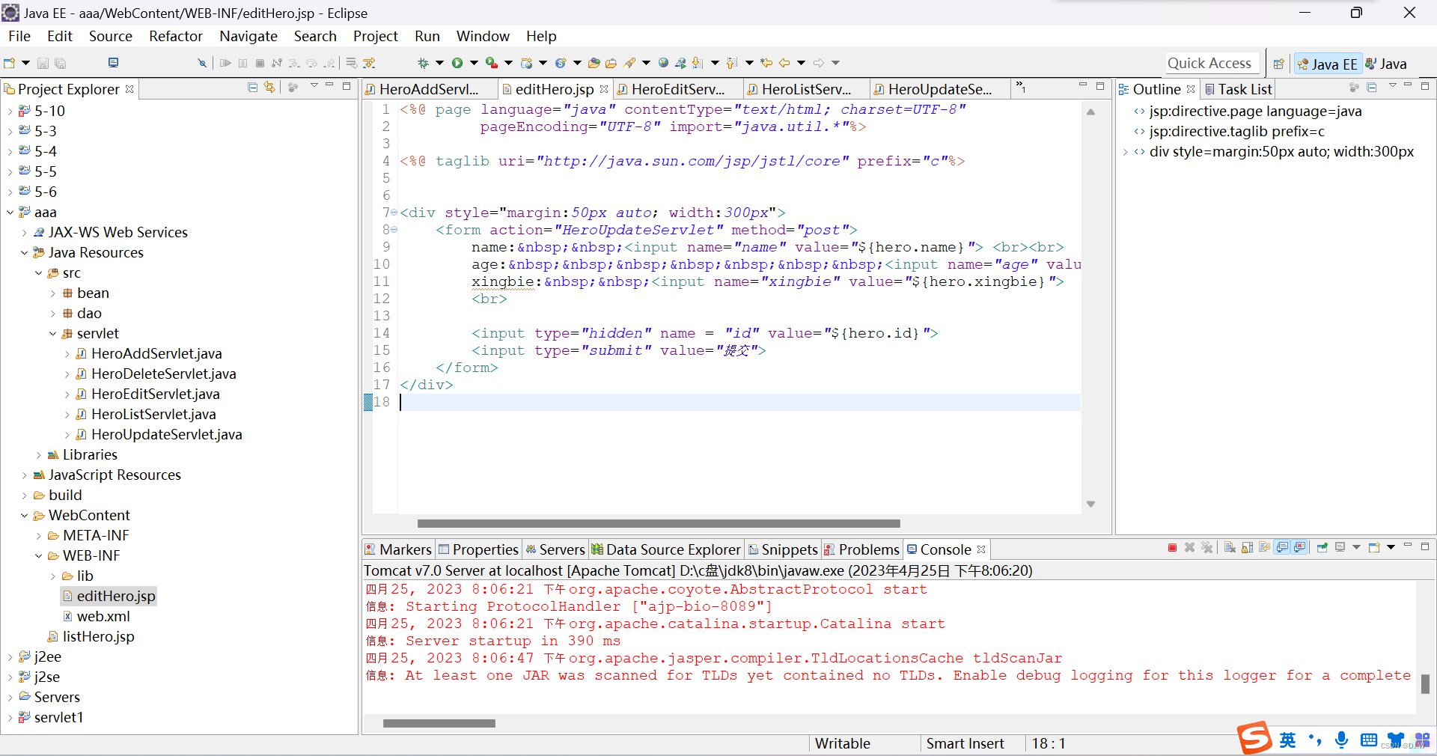The width and height of the screenshot is (1437, 756).
Task: Toggle Show Console When Standard Error Changes
Action: 1300,548
